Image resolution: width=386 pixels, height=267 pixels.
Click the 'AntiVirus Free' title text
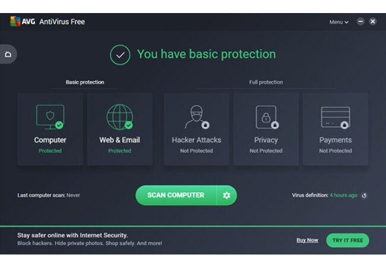tap(62, 21)
